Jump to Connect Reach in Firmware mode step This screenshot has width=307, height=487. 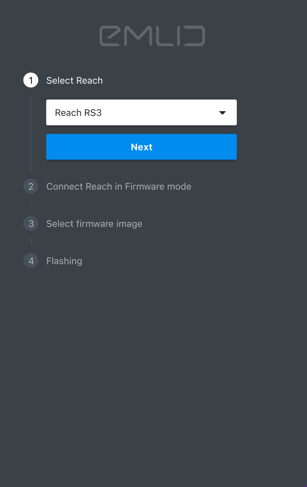tap(119, 186)
